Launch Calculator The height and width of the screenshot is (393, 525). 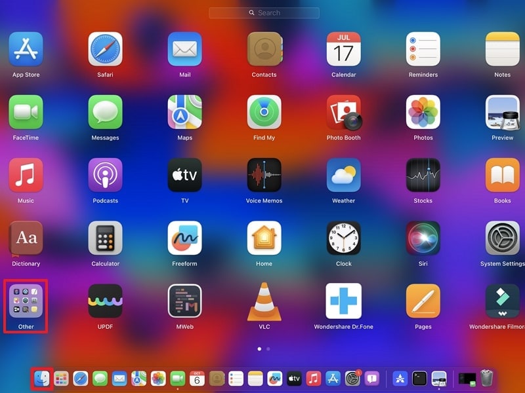[105, 238]
